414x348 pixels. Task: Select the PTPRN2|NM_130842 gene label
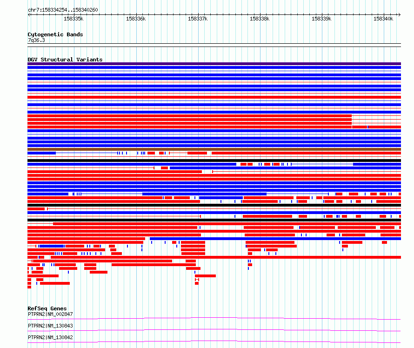(x=50, y=337)
